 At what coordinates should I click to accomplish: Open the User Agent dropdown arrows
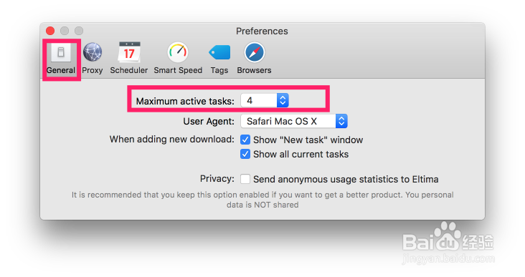(x=341, y=121)
